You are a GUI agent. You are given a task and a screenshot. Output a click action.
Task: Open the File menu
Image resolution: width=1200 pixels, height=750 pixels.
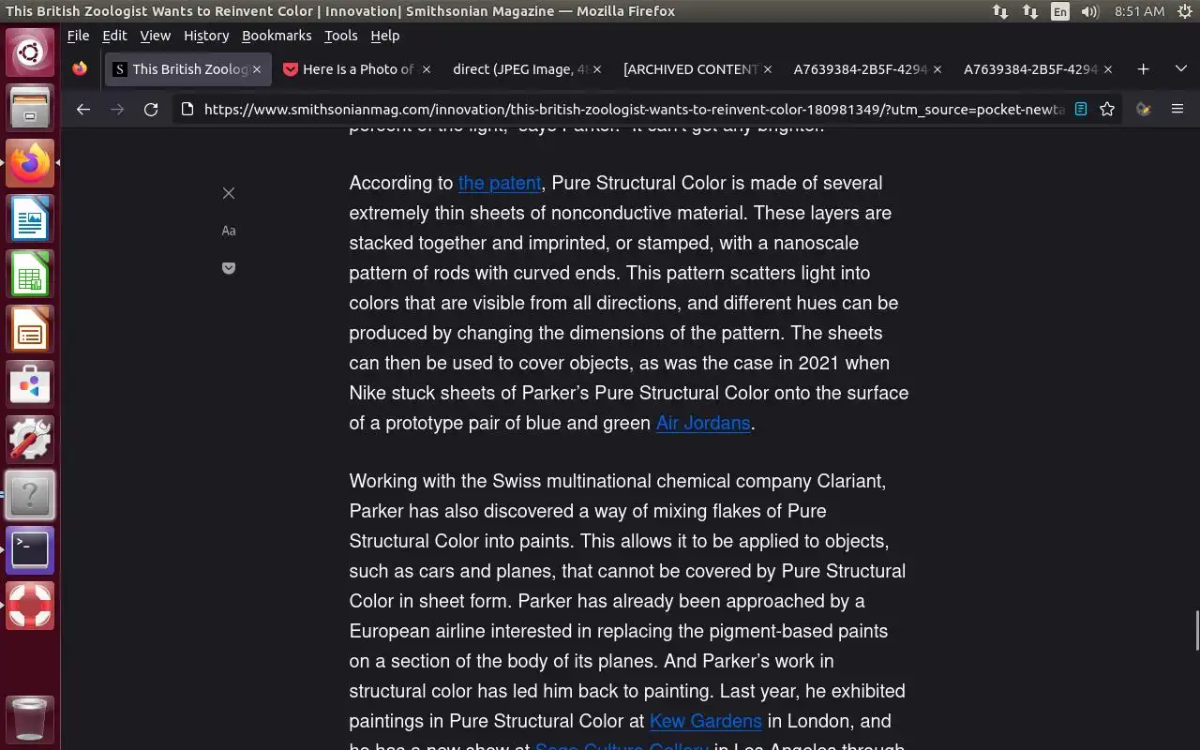point(78,35)
